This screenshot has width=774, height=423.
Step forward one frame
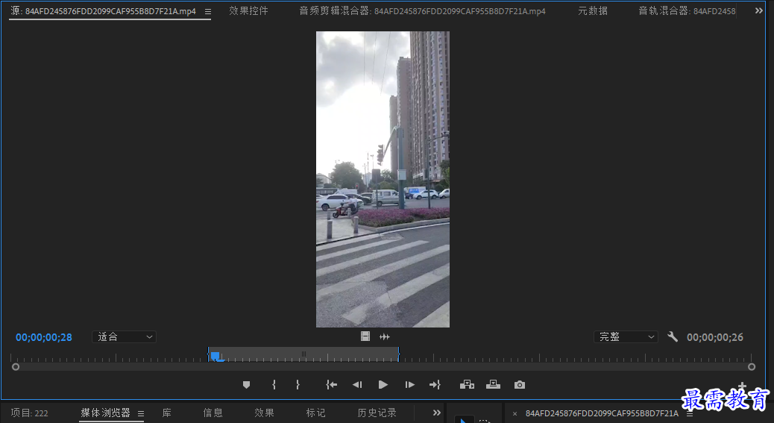409,385
